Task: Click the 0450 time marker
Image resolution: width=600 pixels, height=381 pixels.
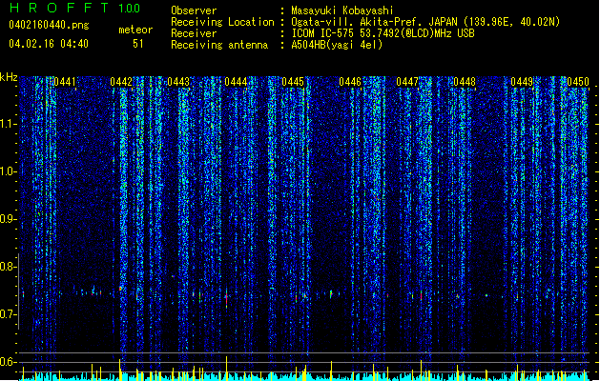Action: (578, 82)
